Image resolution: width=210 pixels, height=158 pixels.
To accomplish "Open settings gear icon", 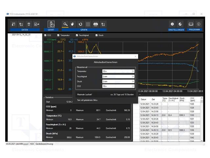I will pyautogui.click(x=172, y=24).
